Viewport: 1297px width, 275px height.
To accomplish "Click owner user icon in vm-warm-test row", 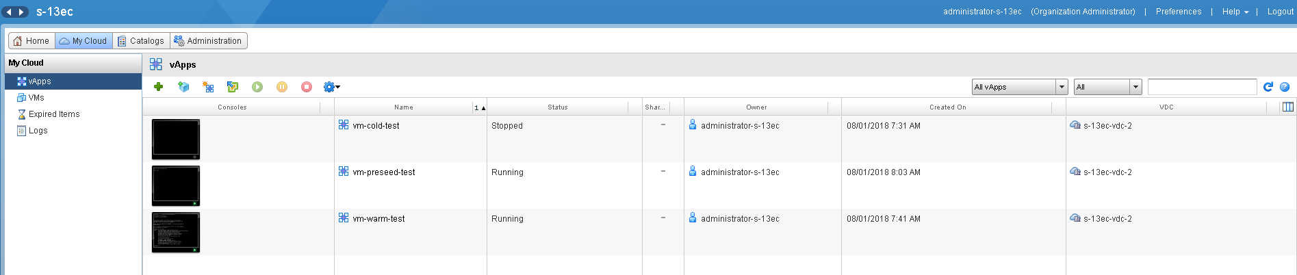I will point(693,218).
